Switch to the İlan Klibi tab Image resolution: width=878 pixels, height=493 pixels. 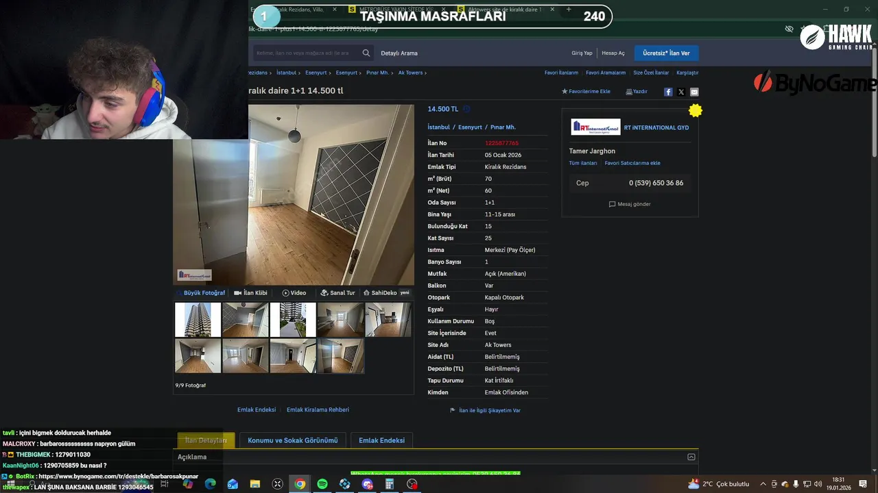point(250,292)
